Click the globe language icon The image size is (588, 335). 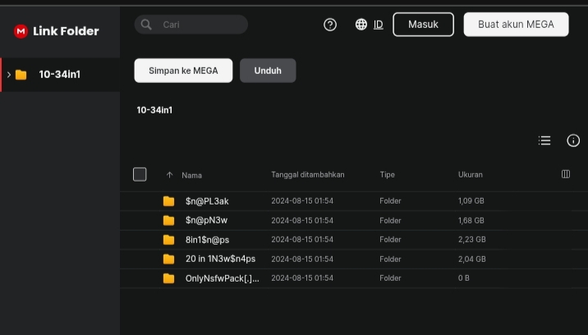click(361, 25)
